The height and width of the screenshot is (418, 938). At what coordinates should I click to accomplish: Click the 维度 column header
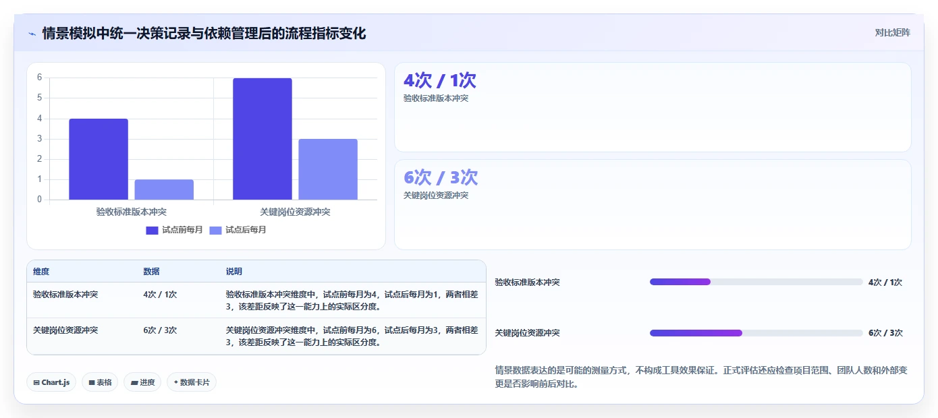(41, 272)
